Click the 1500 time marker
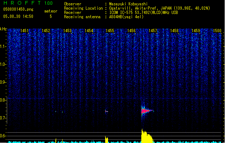 (217, 31)
